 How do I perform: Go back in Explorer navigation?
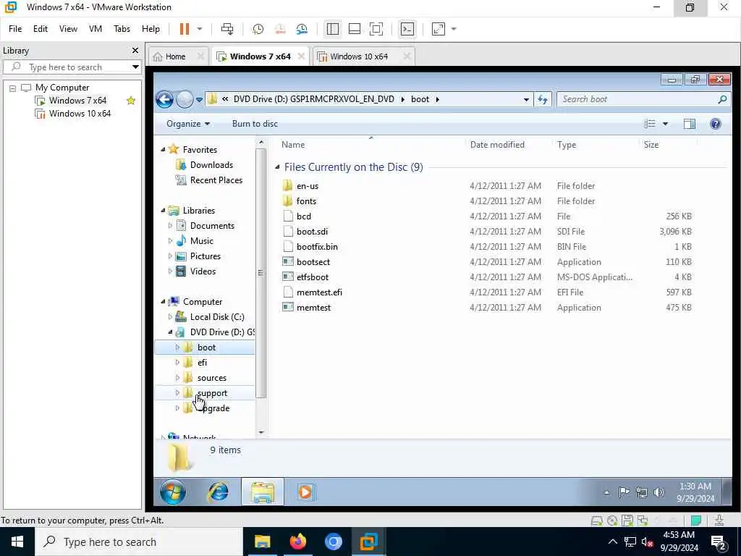(165, 99)
